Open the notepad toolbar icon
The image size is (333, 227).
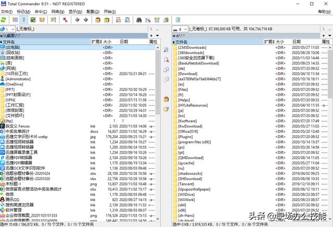tap(178, 20)
